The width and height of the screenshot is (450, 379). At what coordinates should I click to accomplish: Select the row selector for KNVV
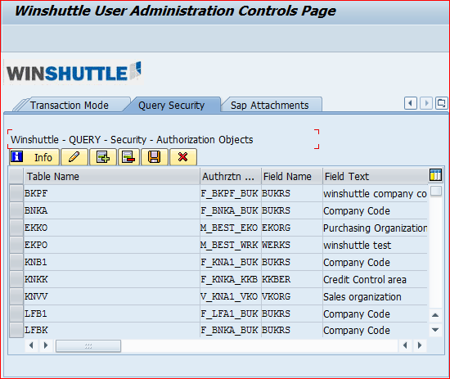click(16, 296)
